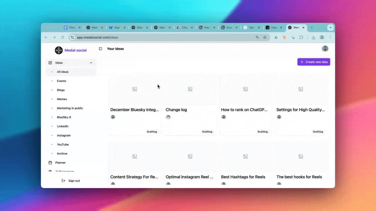The image size is (376, 211).
Task: Click Drafting status on Change log card
Action: pos(207,132)
